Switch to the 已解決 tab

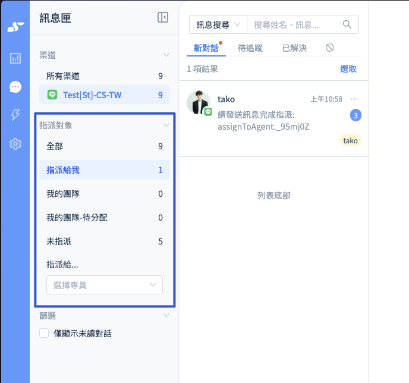pos(294,48)
